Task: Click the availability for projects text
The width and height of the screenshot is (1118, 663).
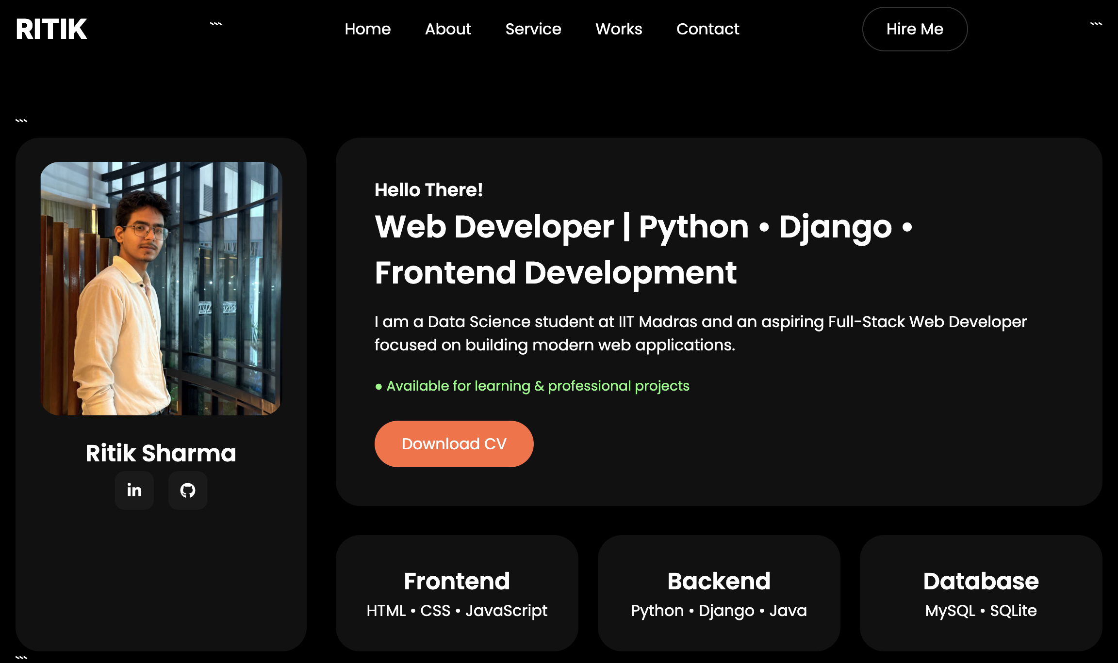Action: [537, 386]
